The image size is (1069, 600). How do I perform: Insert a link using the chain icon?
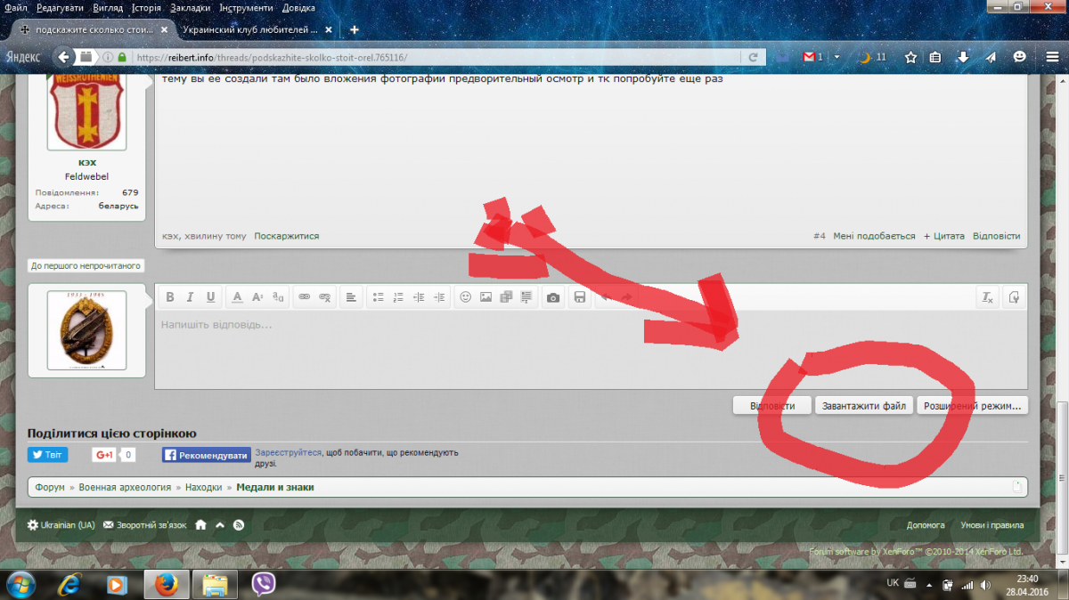[304, 297]
